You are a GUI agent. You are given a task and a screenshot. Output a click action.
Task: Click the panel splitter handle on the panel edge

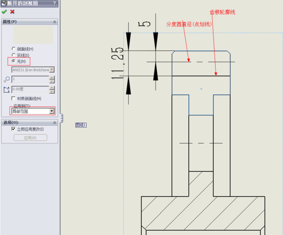(61, 118)
